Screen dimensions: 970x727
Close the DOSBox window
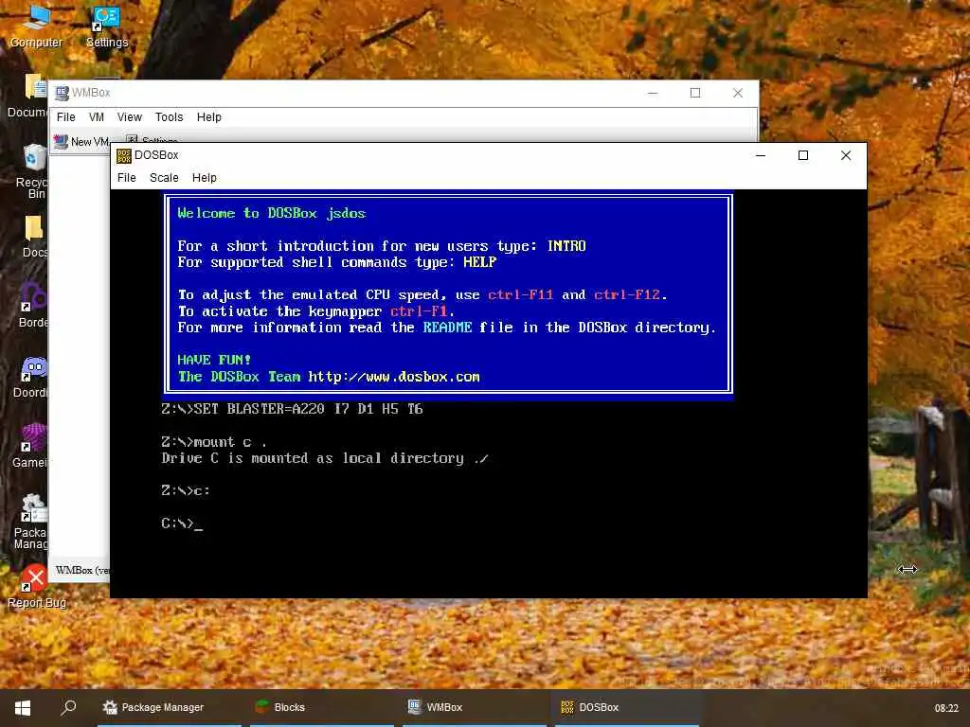(846, 155)
